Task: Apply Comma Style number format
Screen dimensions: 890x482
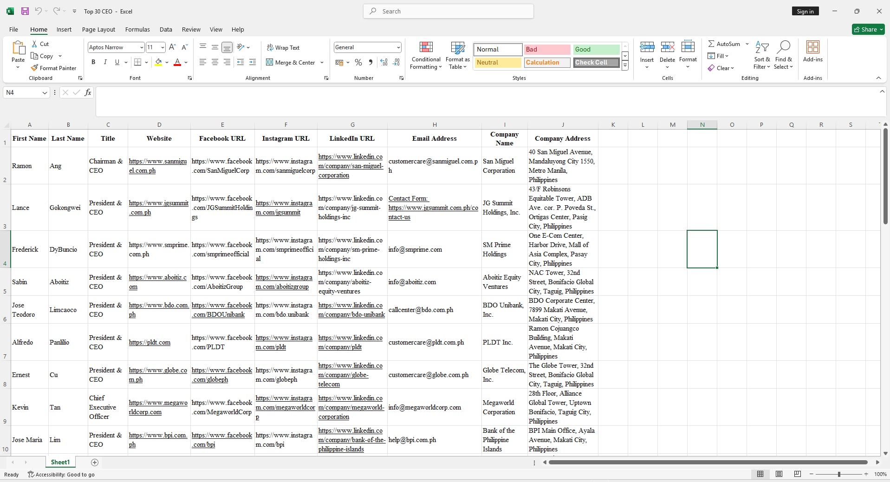Action: pyautogui.click(x=370, y=62)
